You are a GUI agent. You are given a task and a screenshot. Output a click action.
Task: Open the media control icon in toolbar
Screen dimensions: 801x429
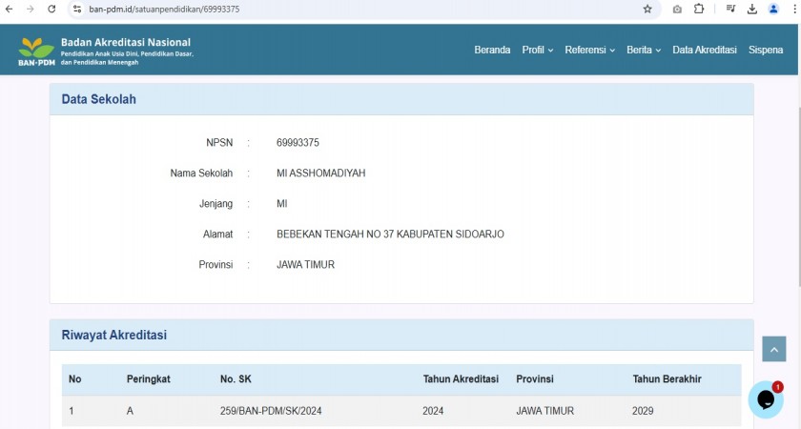coord(730,9)
